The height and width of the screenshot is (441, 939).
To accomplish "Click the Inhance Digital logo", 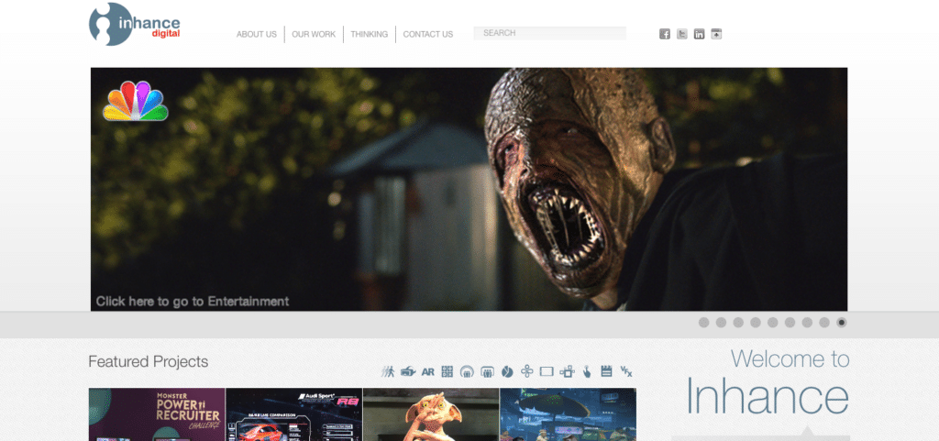I will [134, 24].
